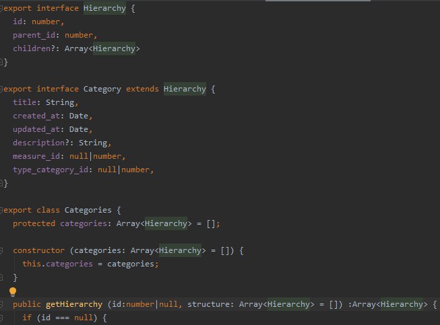Click the 'public' keyword

(27, 304)
